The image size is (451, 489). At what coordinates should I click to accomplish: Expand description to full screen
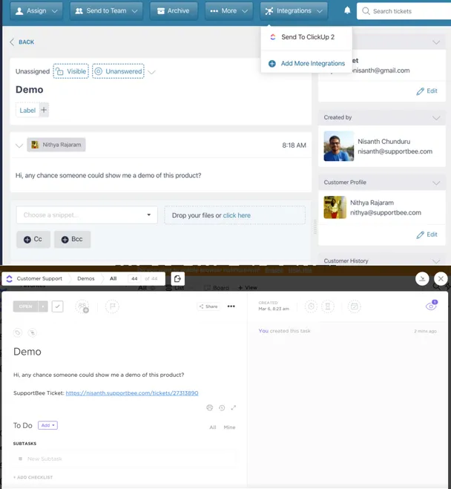point(234,408)
